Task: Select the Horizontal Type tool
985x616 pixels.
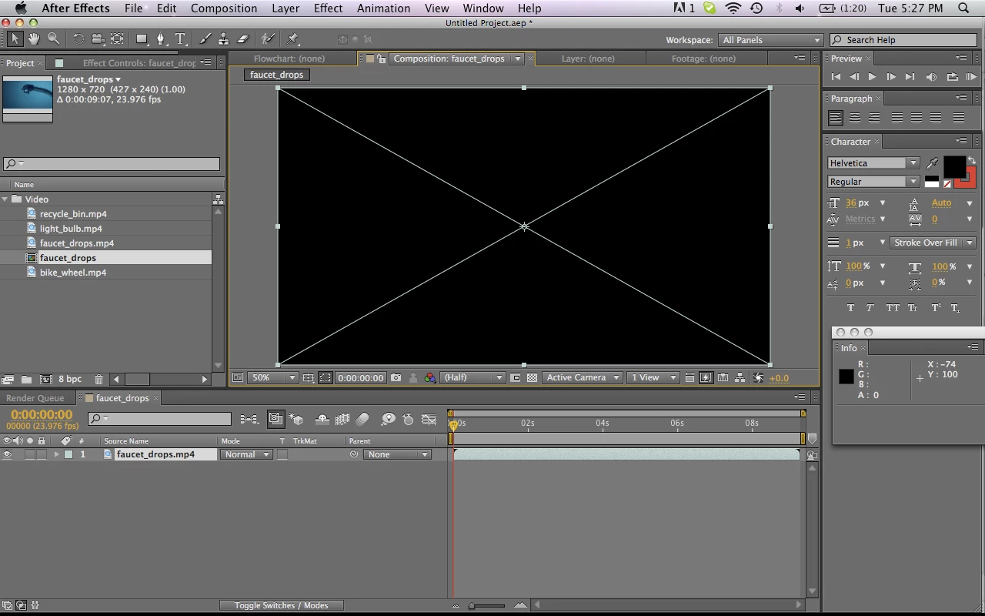Action: pos(180,38)
